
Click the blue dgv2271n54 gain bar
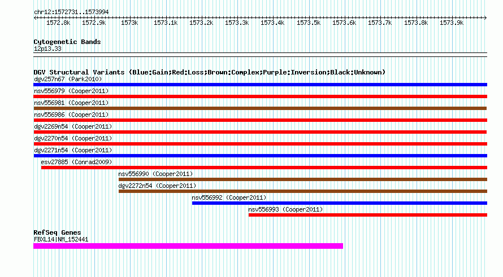tap(260, 156)
